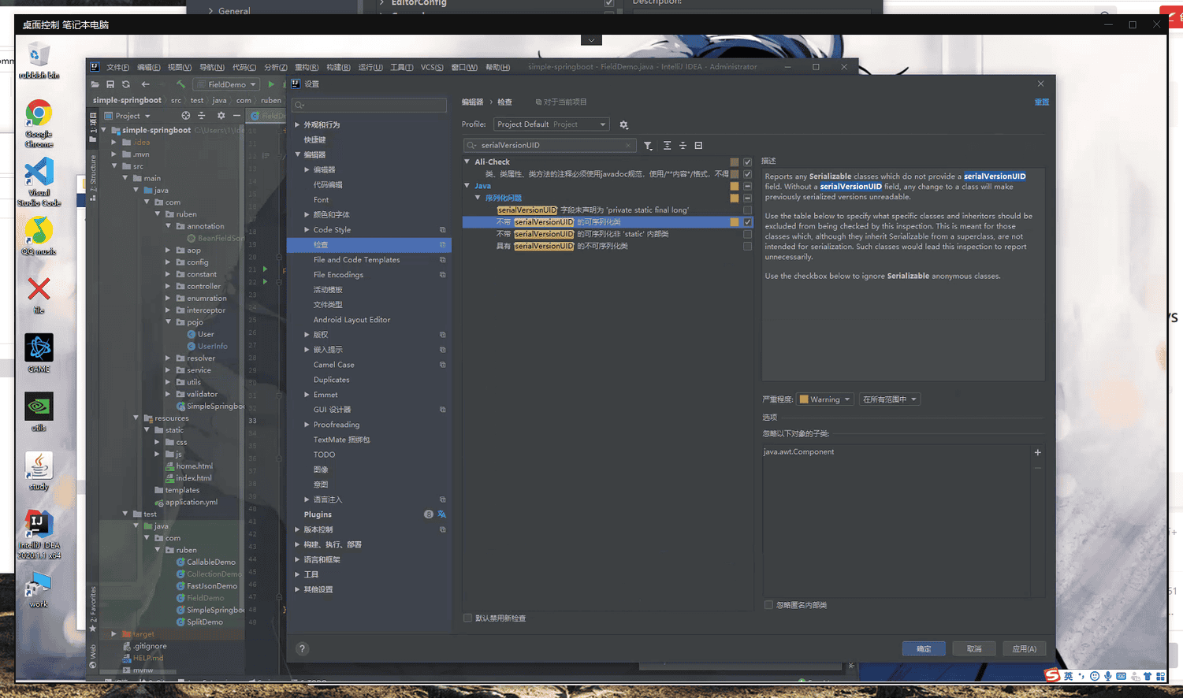
Task: Toggle the 默认禁用新检查 checkbox
Action: click(467, 618)
